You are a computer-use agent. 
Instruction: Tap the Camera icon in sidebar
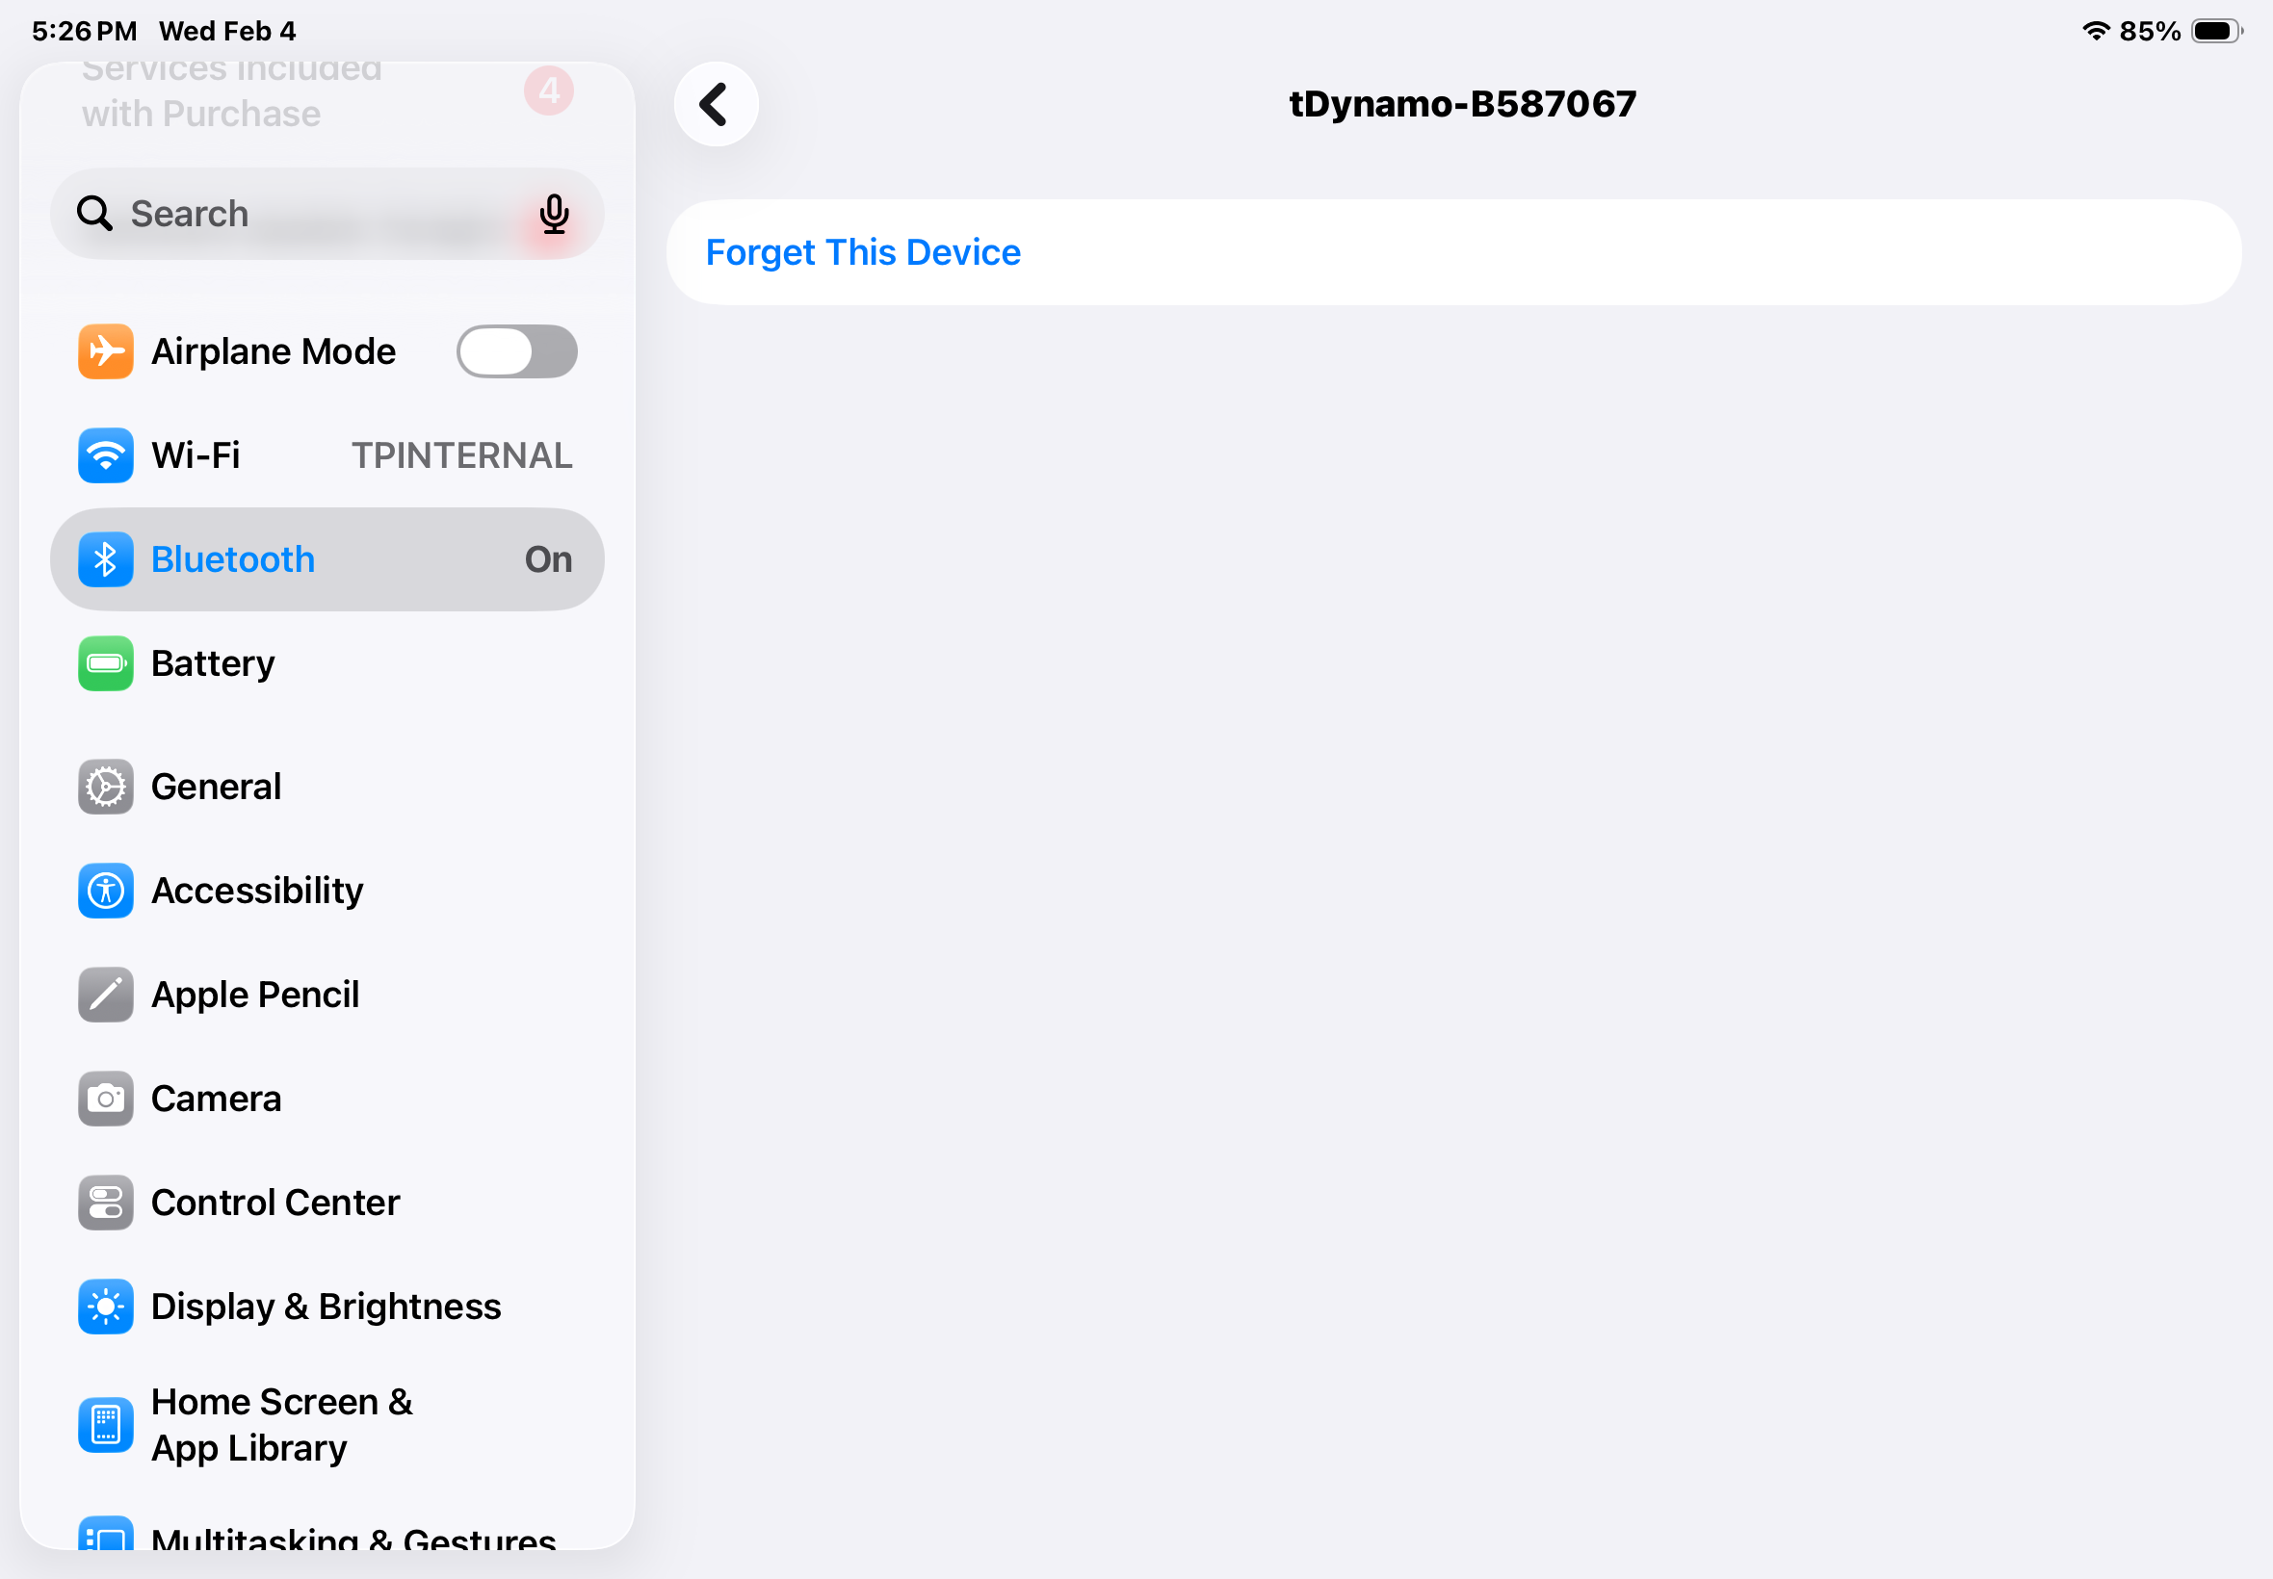point(106,1099)
